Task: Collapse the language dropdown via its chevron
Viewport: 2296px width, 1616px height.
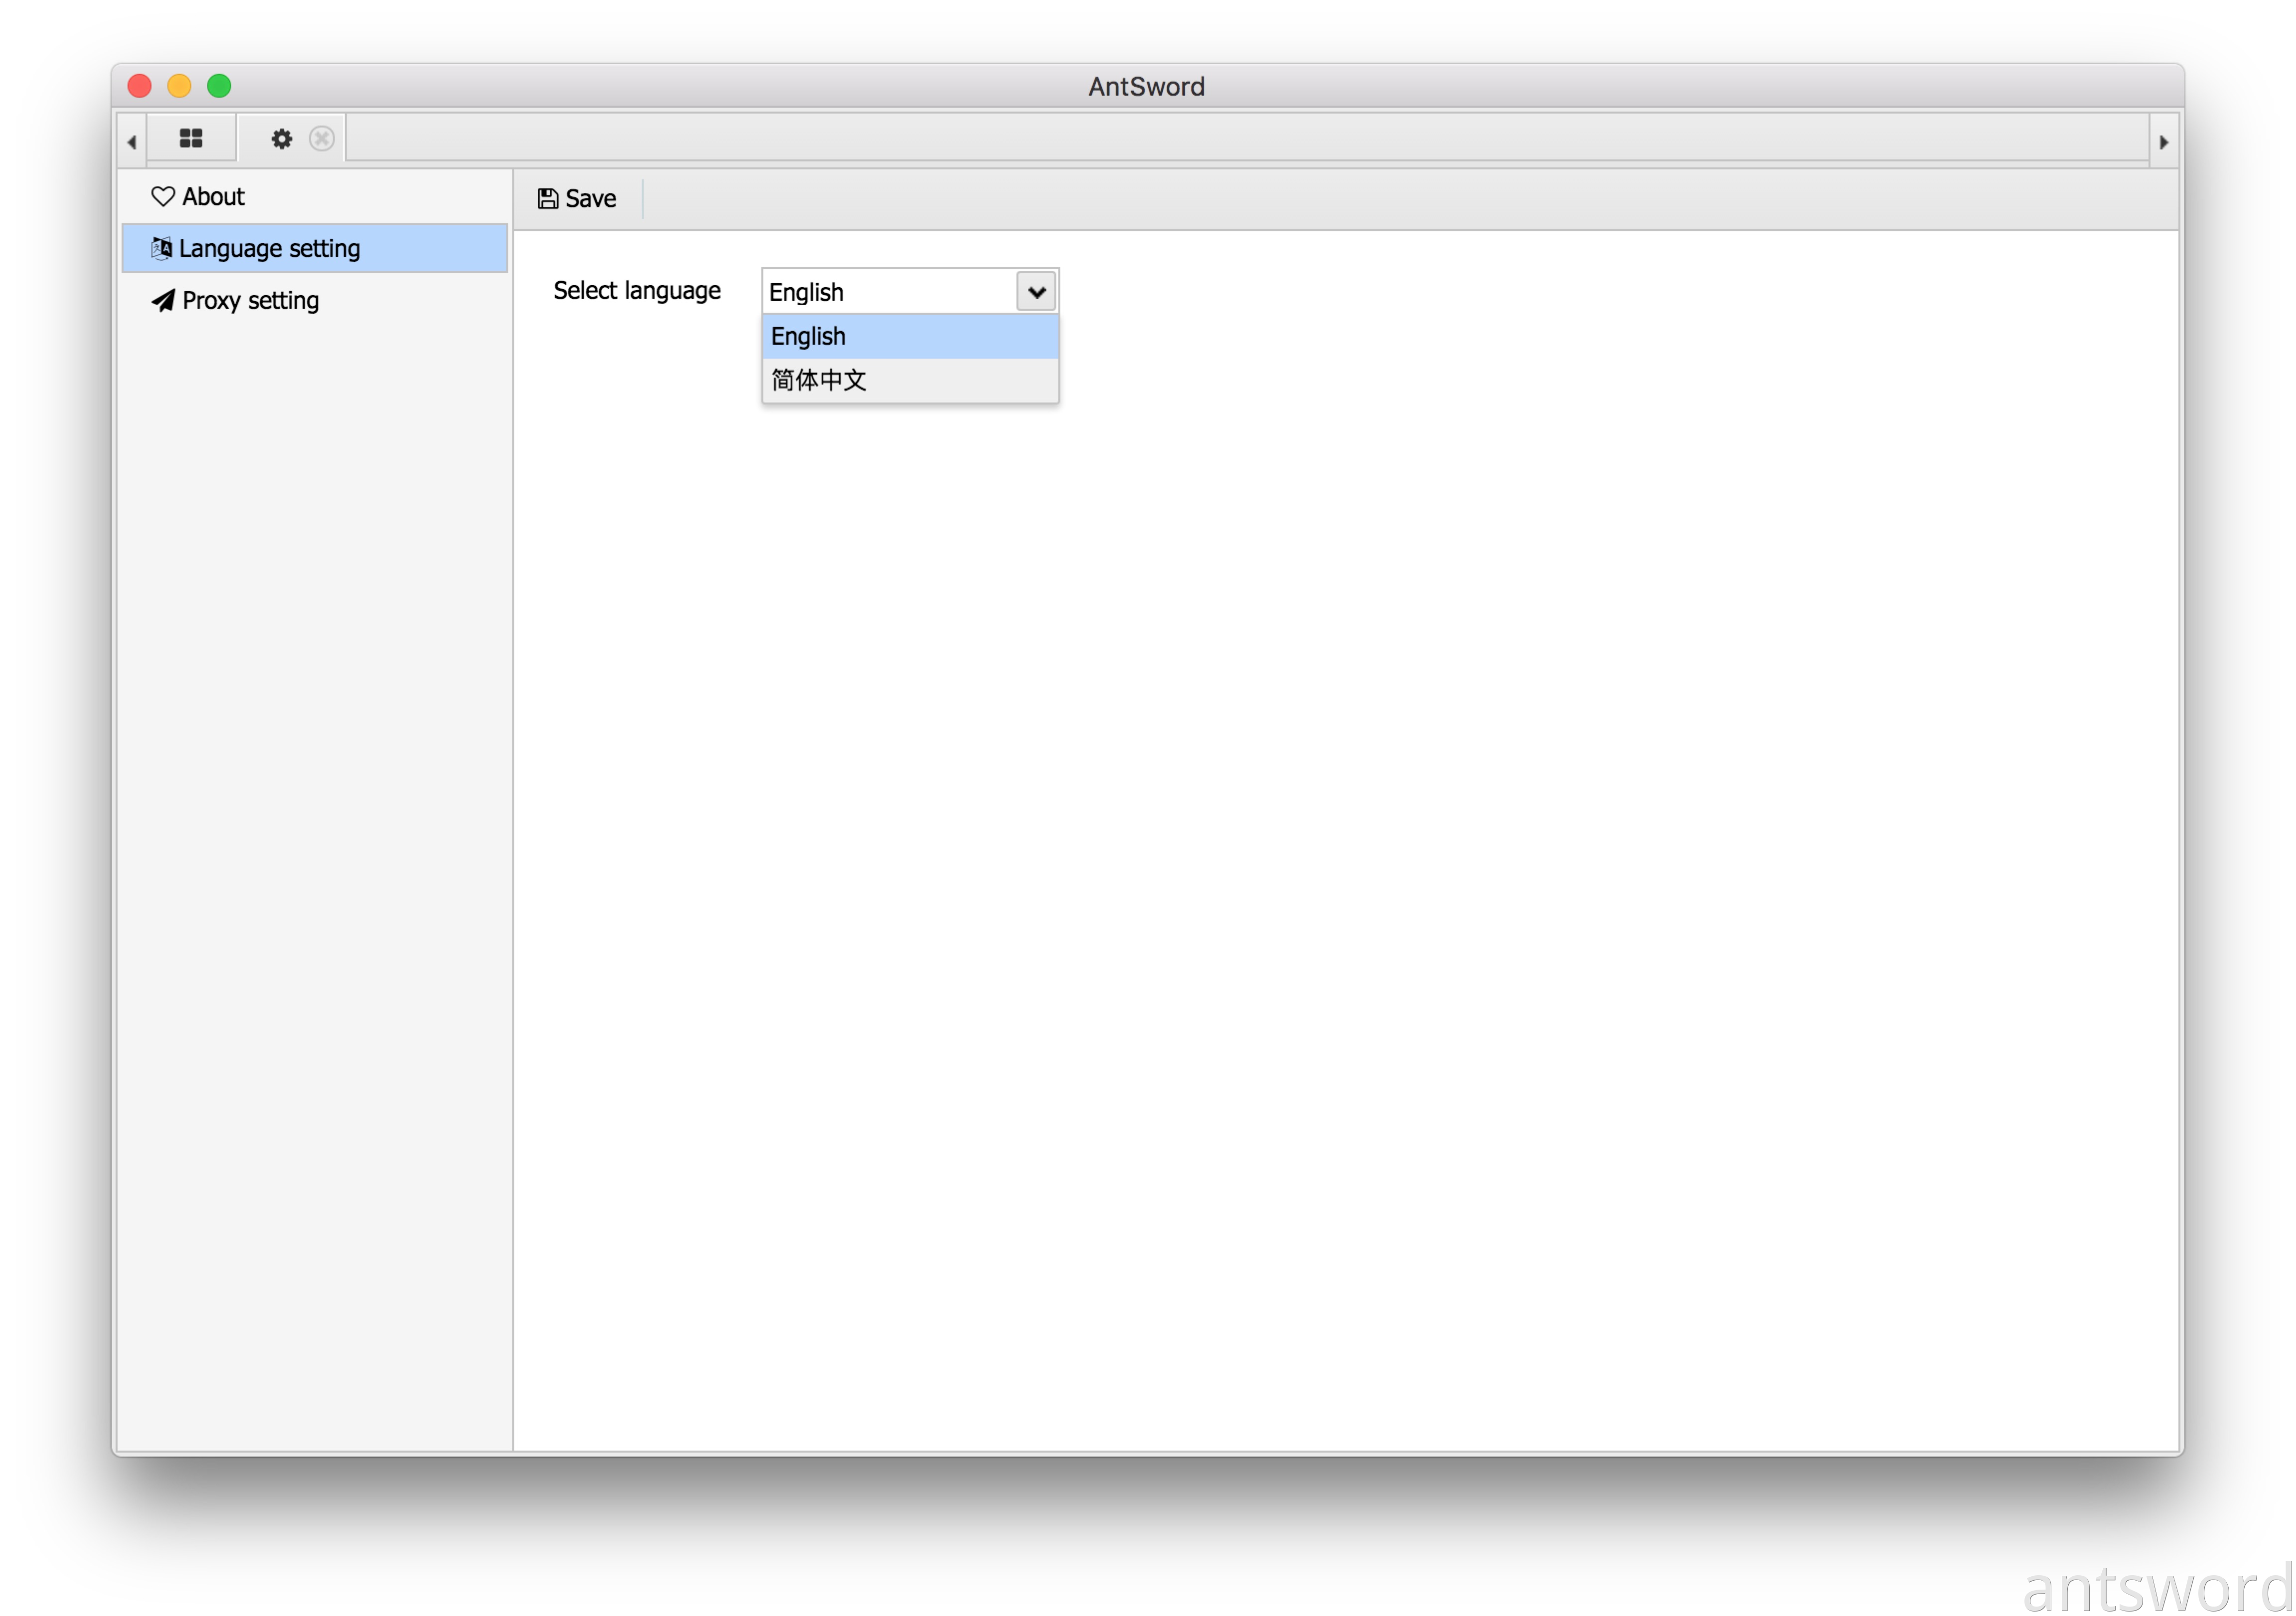Action: (x=1037, y=292)
